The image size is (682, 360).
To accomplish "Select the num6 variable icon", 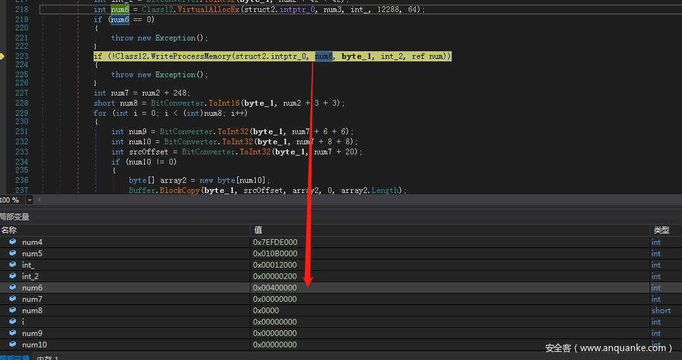I will 13,287.
